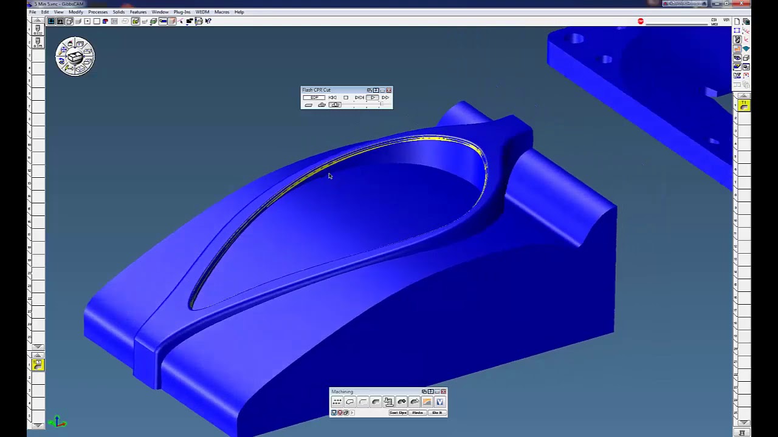Click the Sort Ops button

pos(398,413)
